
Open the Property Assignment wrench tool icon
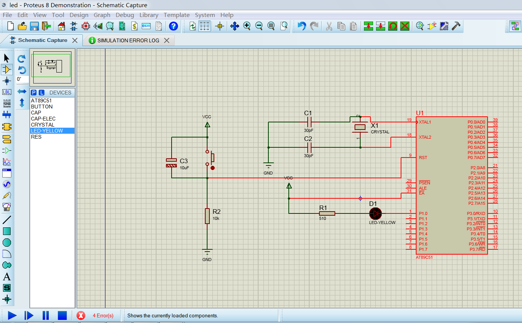[x=444, y=26]
